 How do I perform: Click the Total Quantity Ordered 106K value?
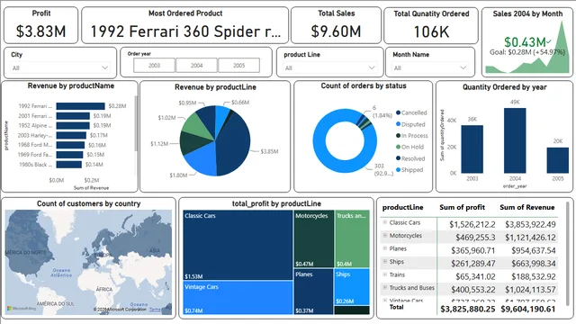pos(431,31)
